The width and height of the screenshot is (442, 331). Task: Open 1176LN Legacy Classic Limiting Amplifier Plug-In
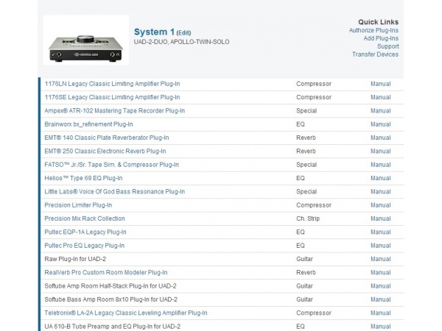(x=112, y=84)
